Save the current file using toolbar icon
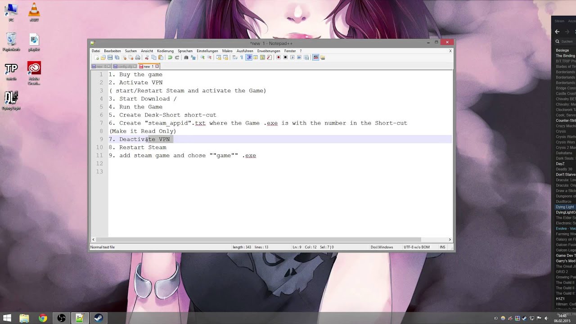Screen dimensions: 576x324 [x=110, y=57]
